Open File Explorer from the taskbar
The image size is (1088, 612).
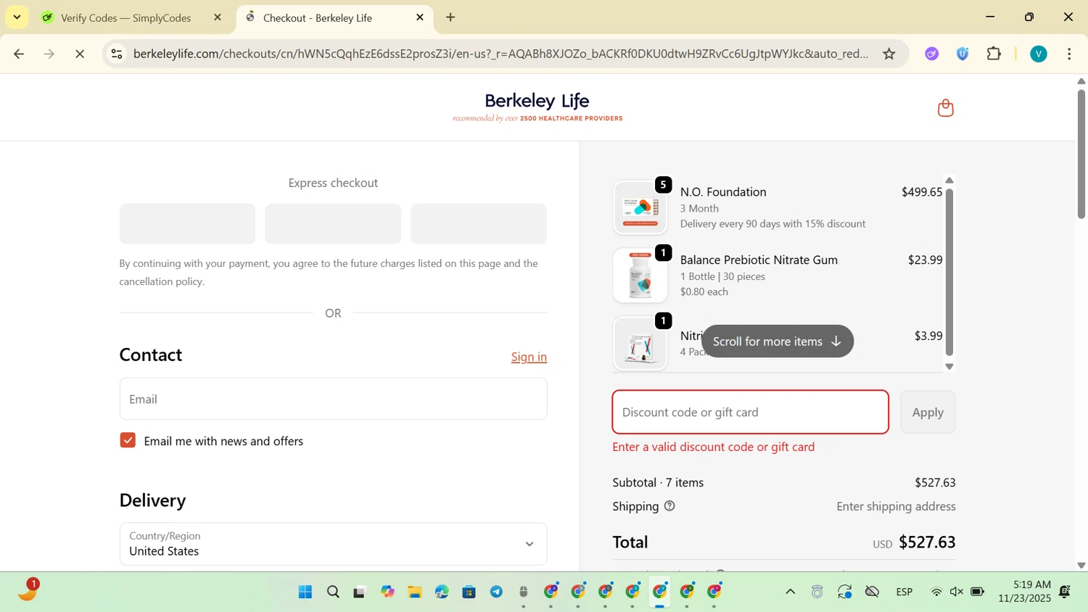(415, 592)
